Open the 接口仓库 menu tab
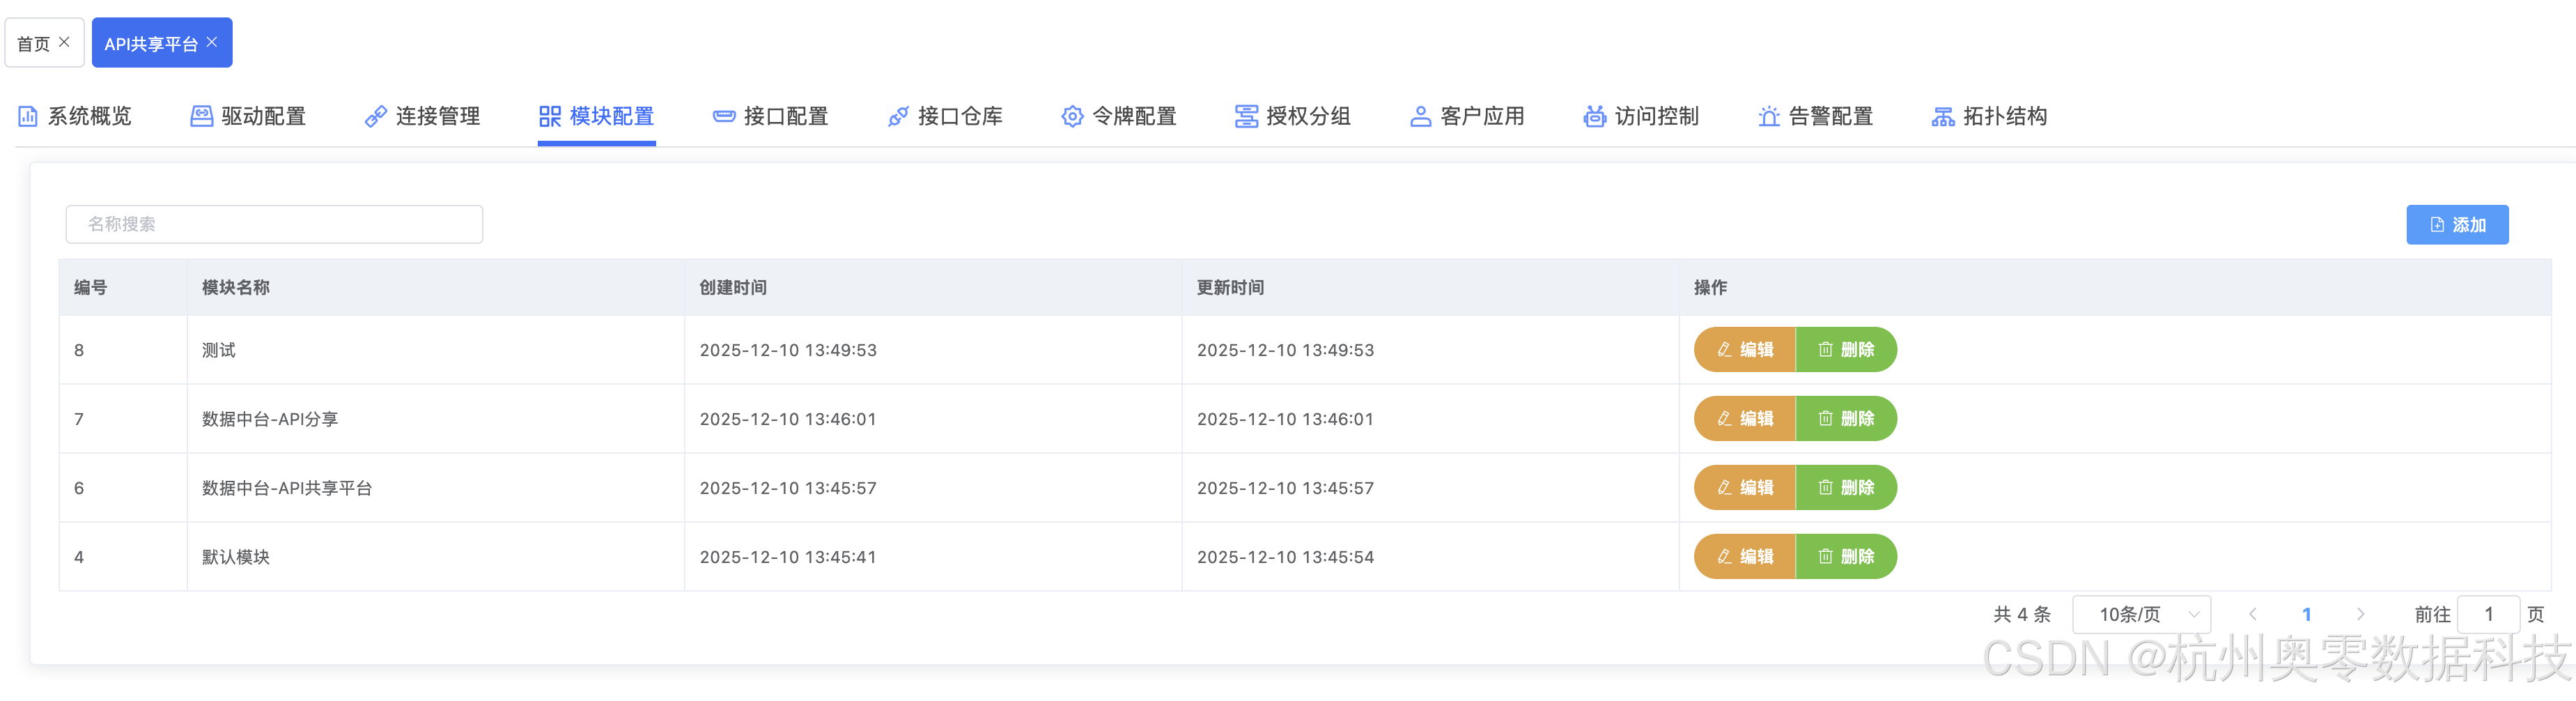This screenshot has width=2576, height=701. click(945, 116)
